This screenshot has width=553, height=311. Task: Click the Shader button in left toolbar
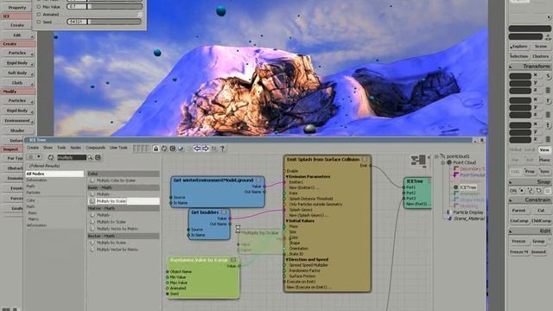point(17,130)
